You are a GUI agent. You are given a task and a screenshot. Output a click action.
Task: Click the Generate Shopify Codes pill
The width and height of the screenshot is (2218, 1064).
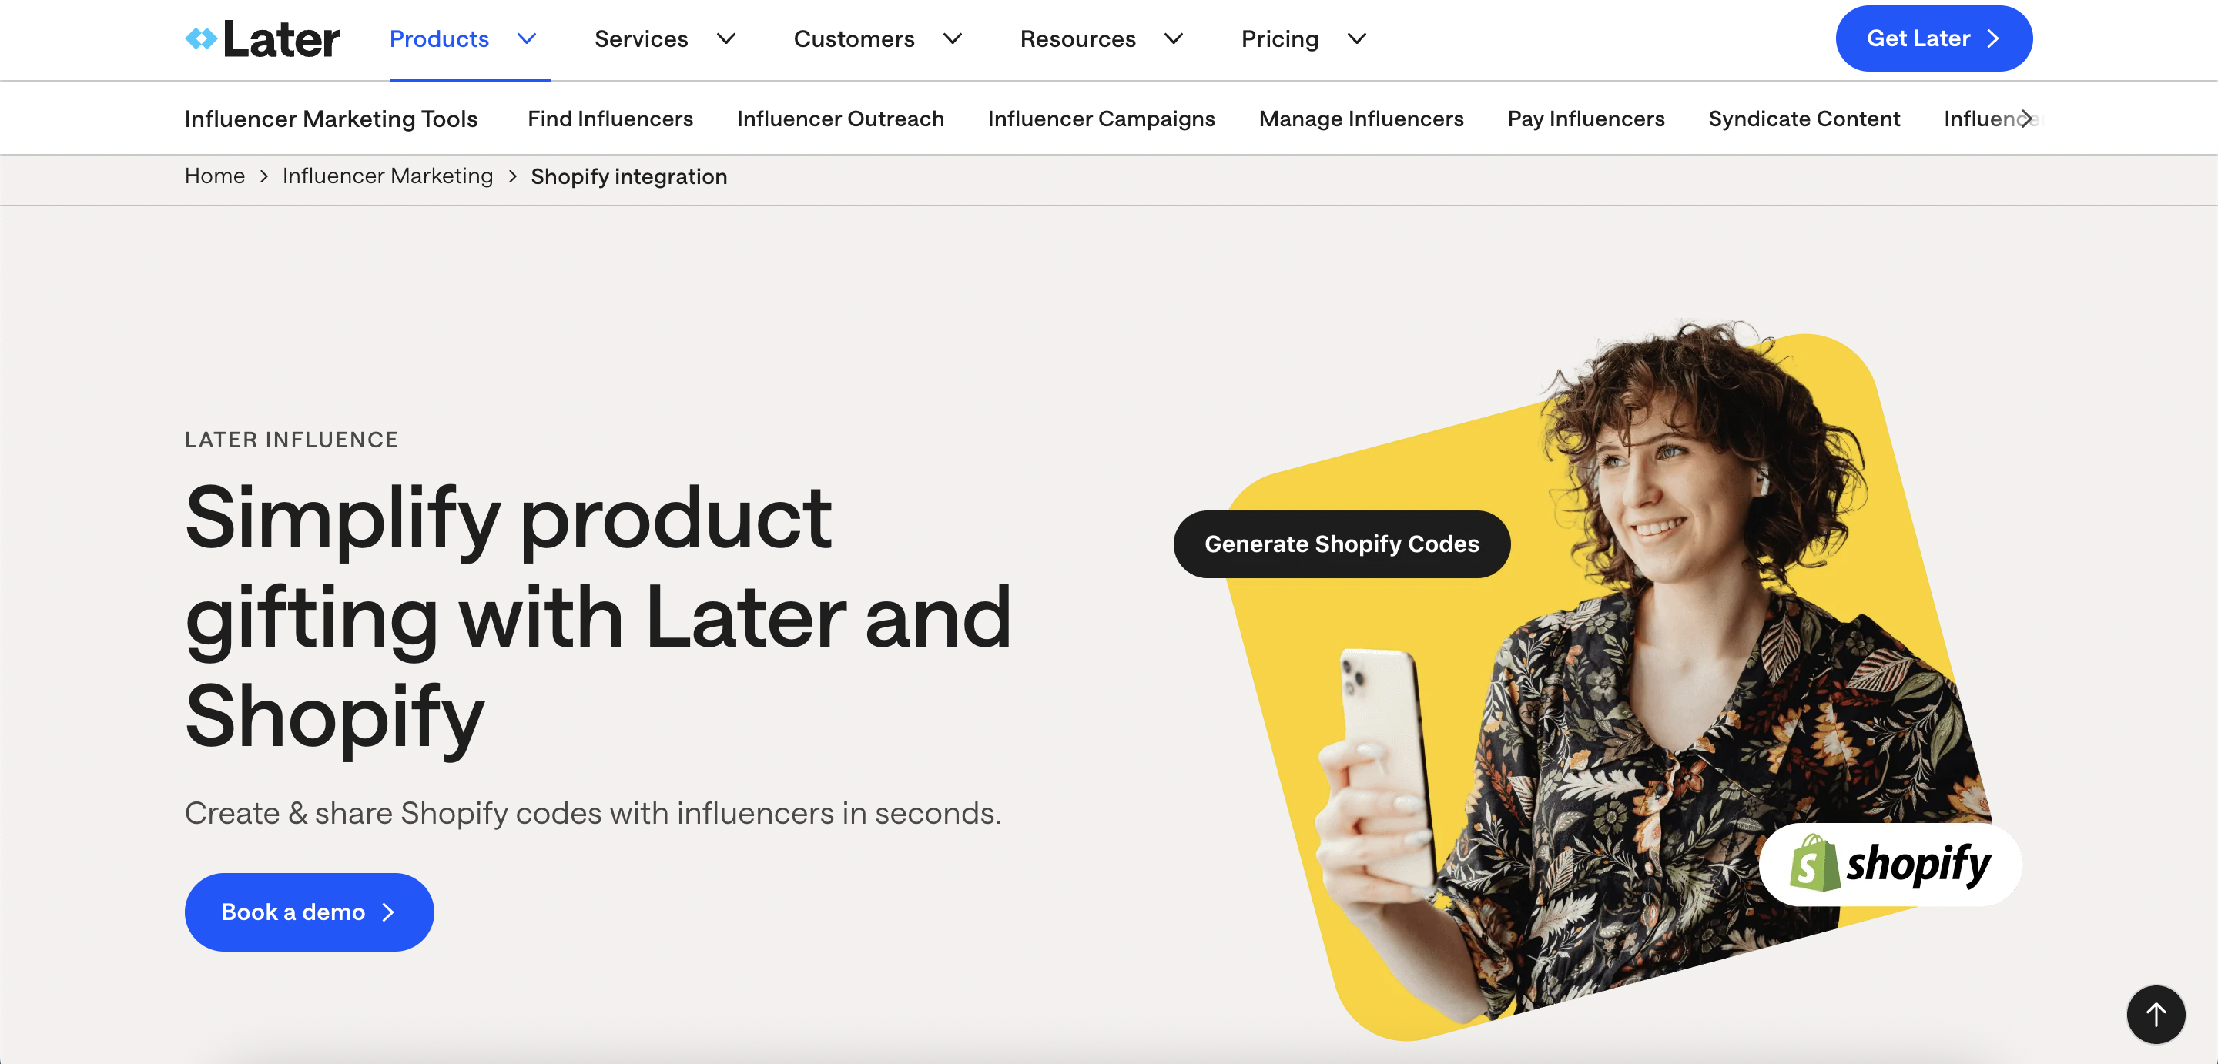tap(1342, 544)
